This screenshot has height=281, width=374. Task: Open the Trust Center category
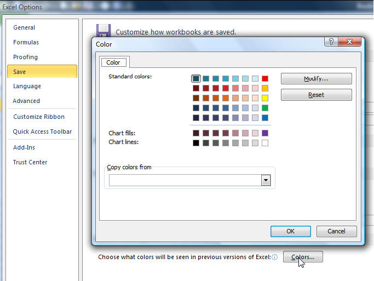(30, 162)
